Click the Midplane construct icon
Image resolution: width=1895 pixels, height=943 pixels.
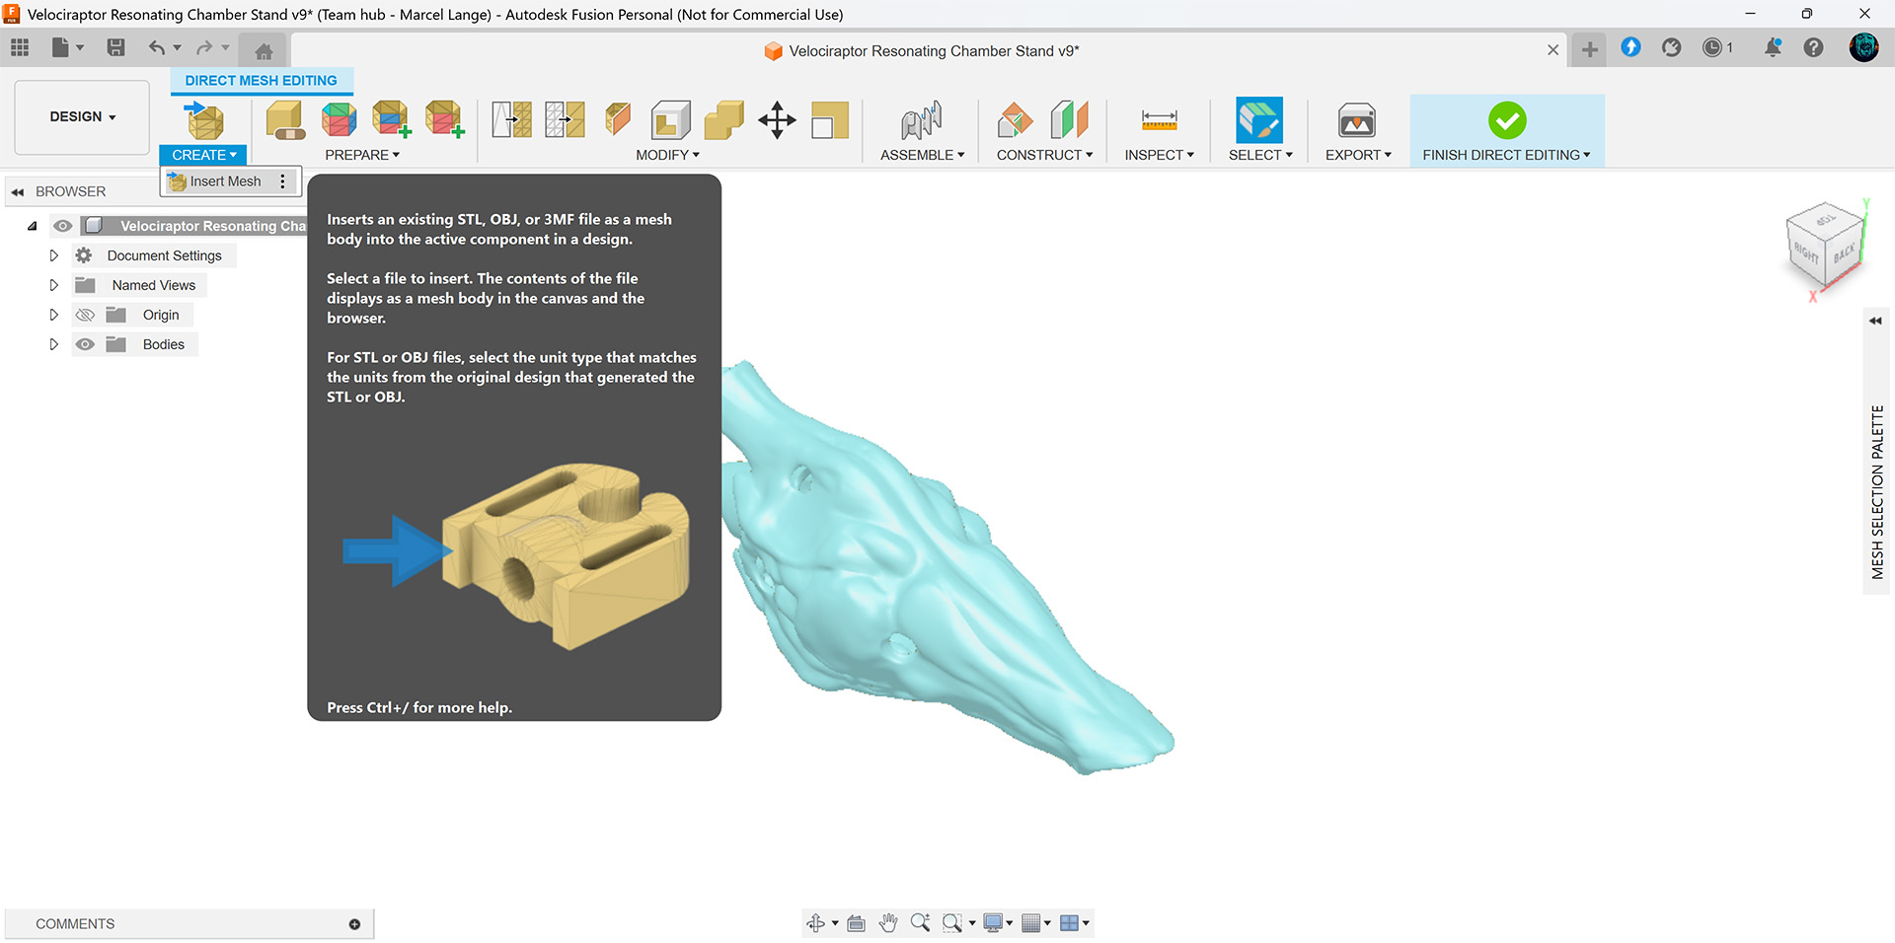click(1070, 120)
